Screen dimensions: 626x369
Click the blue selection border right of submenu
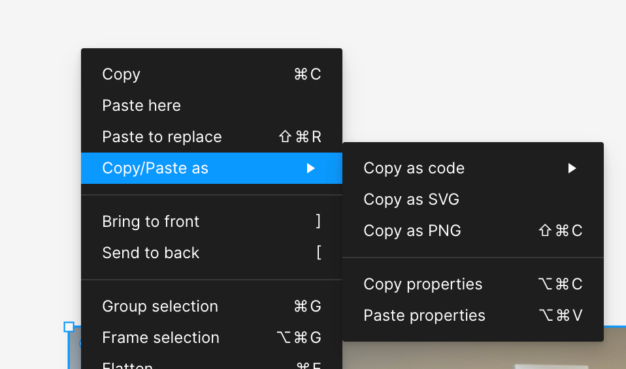[x=615, y=327]
